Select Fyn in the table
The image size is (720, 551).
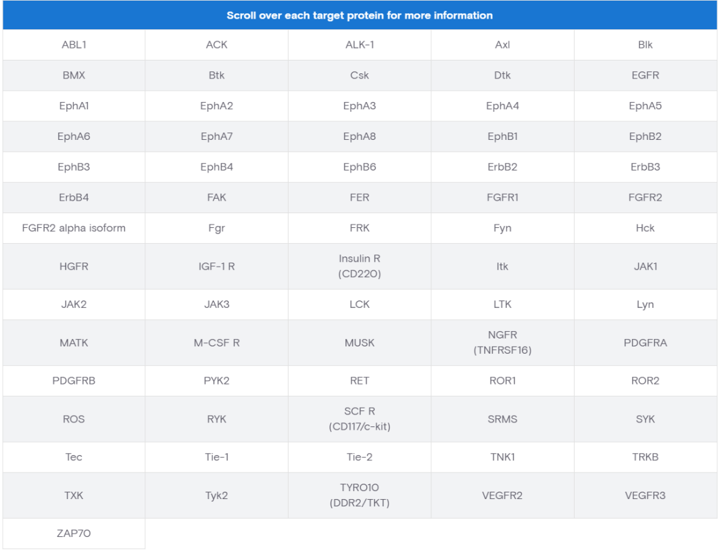503,228
